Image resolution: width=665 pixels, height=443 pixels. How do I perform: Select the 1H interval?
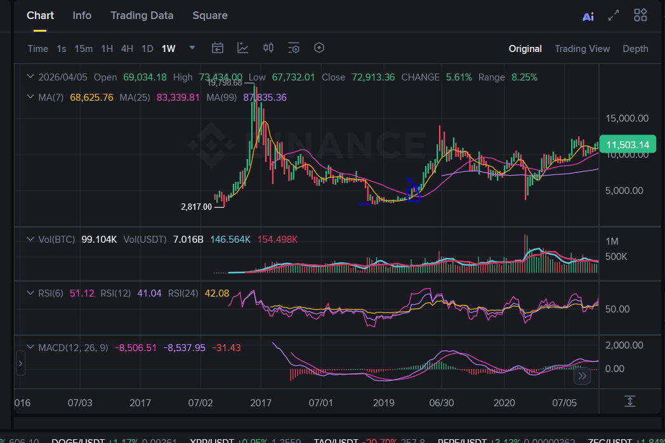click(107, 49)
